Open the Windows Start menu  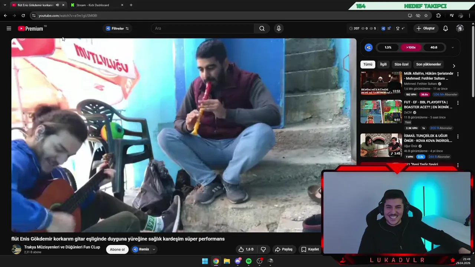[205, 261]
